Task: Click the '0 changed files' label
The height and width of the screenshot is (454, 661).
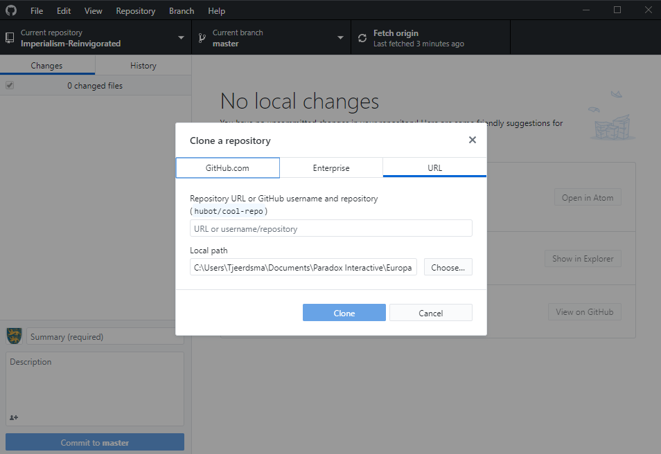Action: [x=95, y=86]
